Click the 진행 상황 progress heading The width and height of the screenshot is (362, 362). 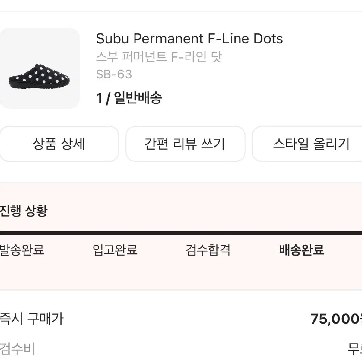click(x=24, y=211)
